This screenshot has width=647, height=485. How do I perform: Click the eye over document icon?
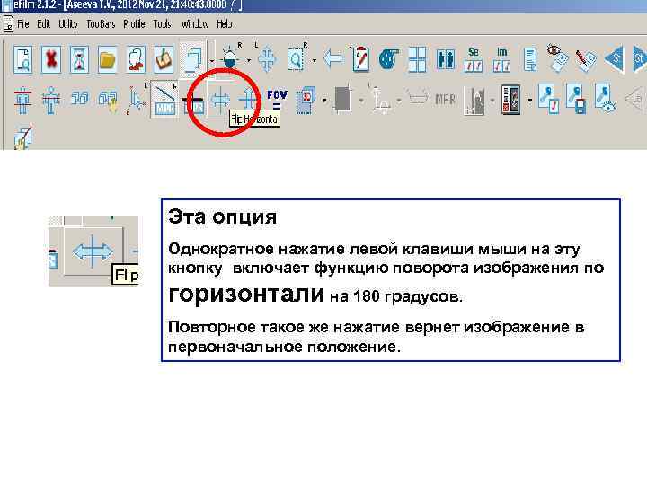(558, 57)
